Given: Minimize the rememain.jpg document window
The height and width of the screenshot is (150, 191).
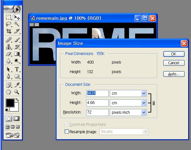Looking at the screenshot, I should (138, 18).
